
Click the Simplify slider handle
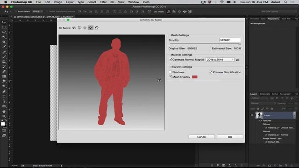point(240,44)
